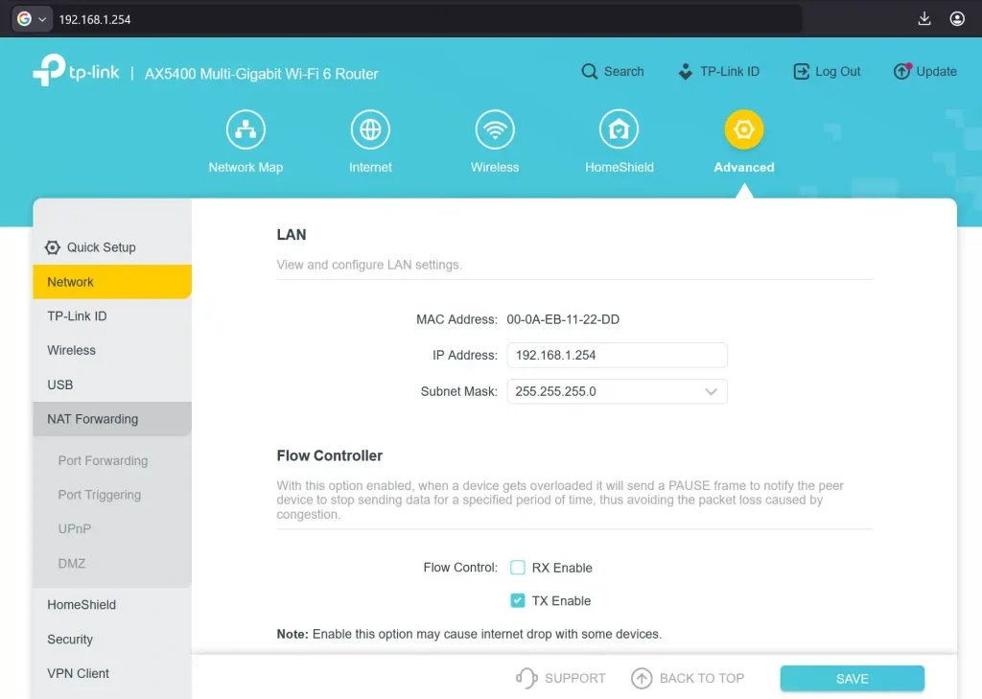Disable TX flow control
The width and height of the screenshot is (982, 699).
pyautogui.click(x=518, y=600)
